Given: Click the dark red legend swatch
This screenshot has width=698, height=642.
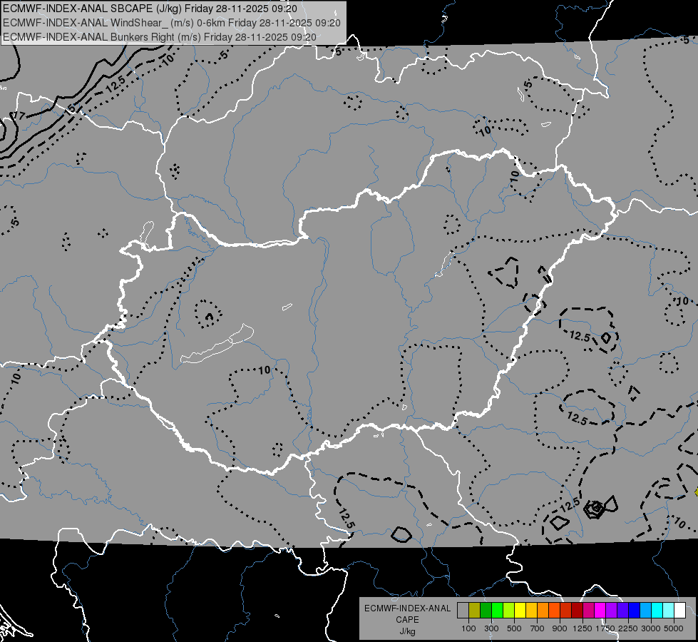Looking at the screenshot, I should tap(578, 611).
